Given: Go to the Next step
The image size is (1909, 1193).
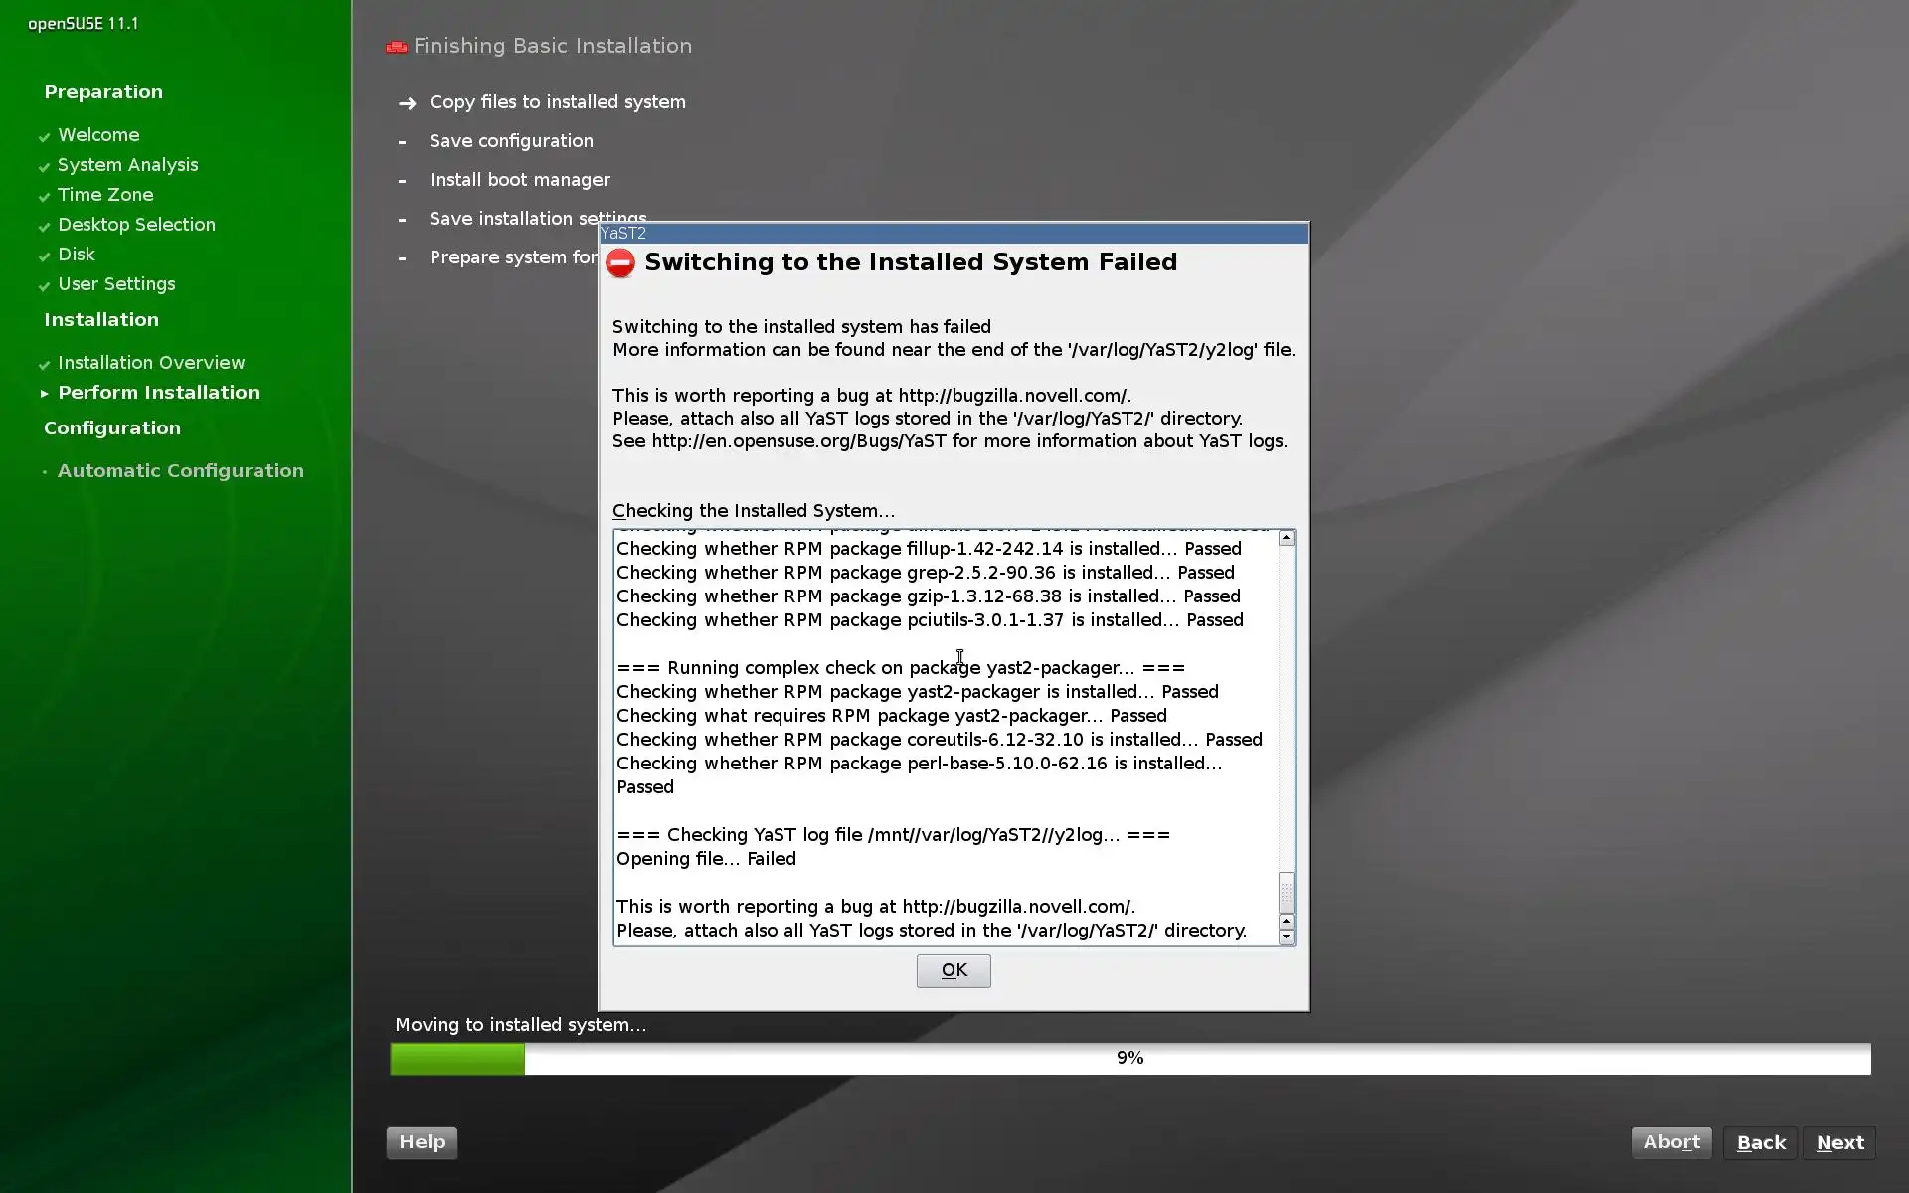Looking at the screenshot, I should point(1839,1143).
